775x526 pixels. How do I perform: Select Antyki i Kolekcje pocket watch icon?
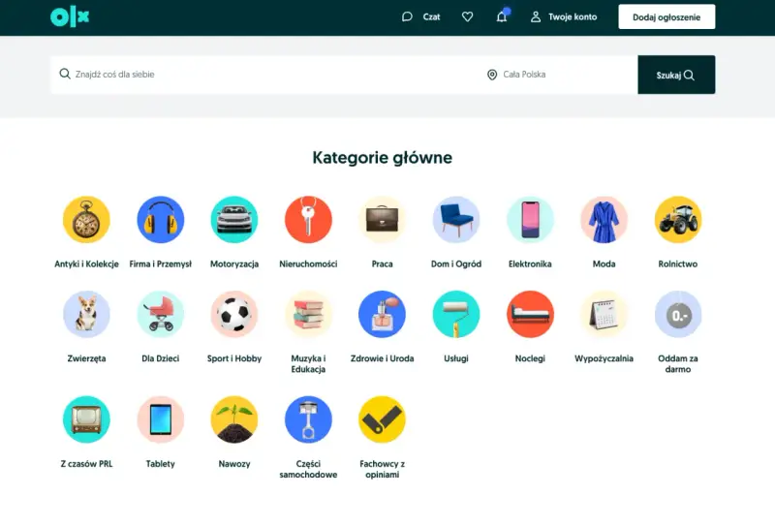[86, 220]
